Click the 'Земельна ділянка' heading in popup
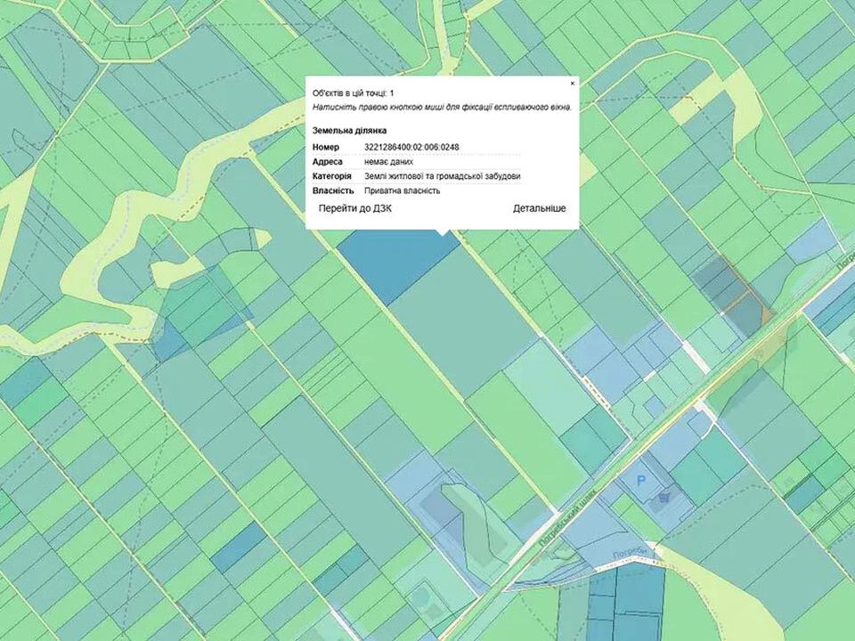The height and width of the screenshot is (641, 855). point(349,130)
